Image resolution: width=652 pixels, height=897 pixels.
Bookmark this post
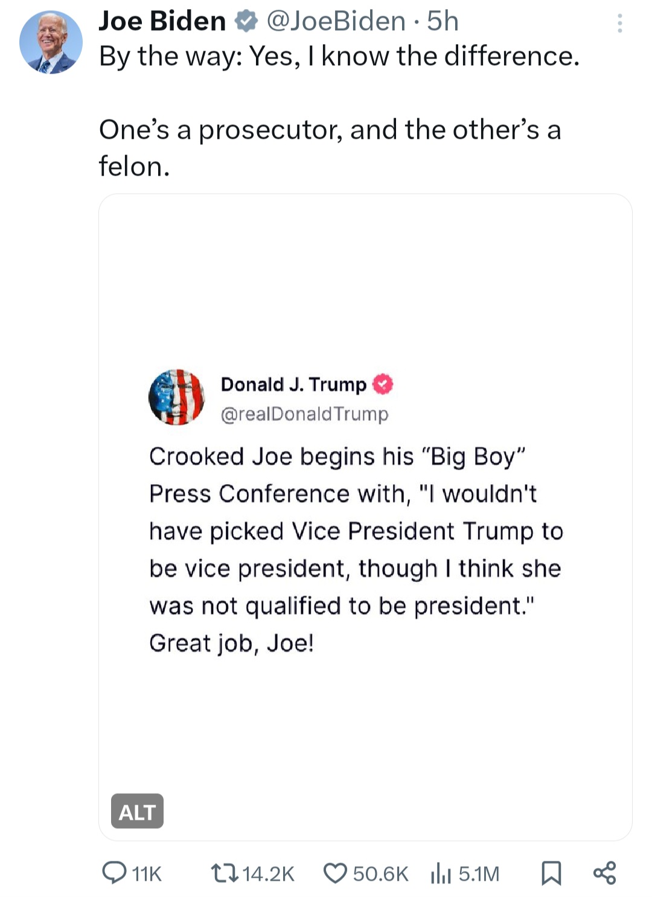tap(551, 873)
